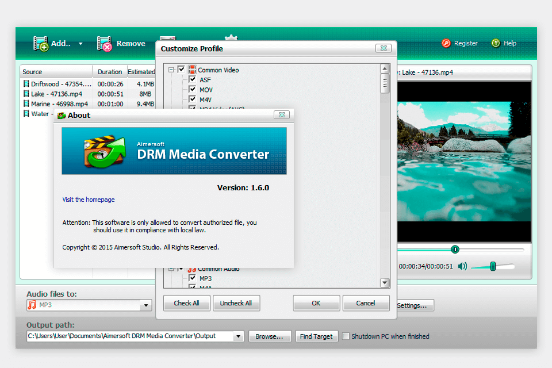Click the Marine video file icon
Viewport: 552px width, 368px height.
(26, 103)
